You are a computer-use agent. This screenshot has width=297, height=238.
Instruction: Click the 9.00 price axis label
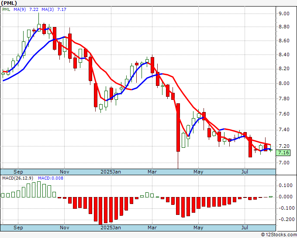tap(284, 14)
